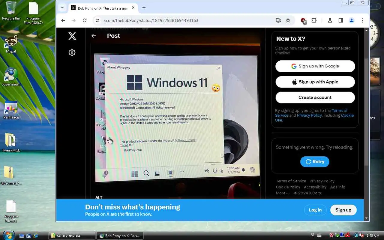
Task: Open the Mypal desktop shortcut
Action: coord(11,44)
